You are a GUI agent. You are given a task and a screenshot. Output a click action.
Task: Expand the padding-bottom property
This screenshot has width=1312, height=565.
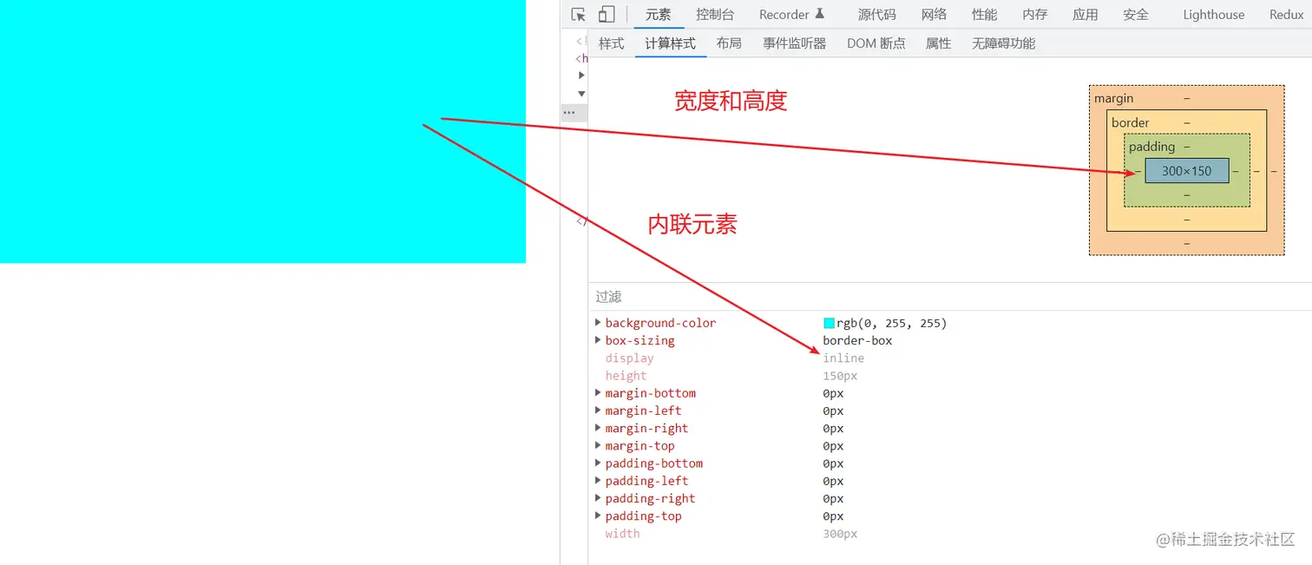point(598,463)
